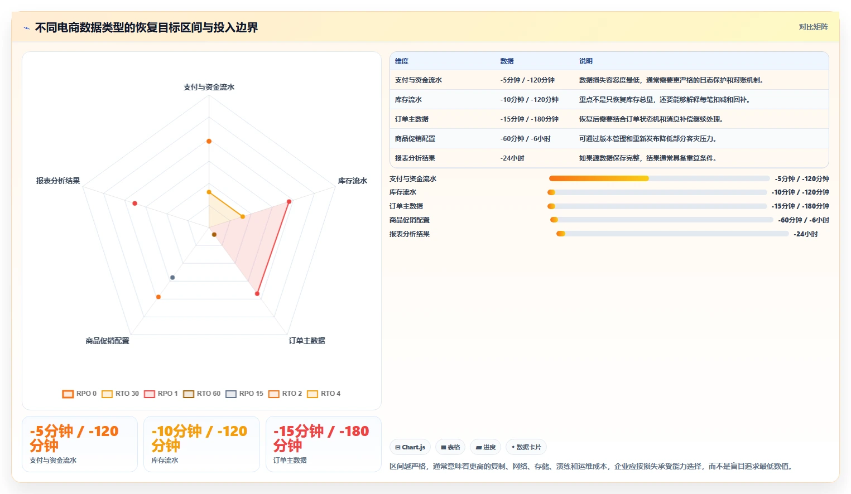Click the 数据卡片 badge

pos(526,447)
